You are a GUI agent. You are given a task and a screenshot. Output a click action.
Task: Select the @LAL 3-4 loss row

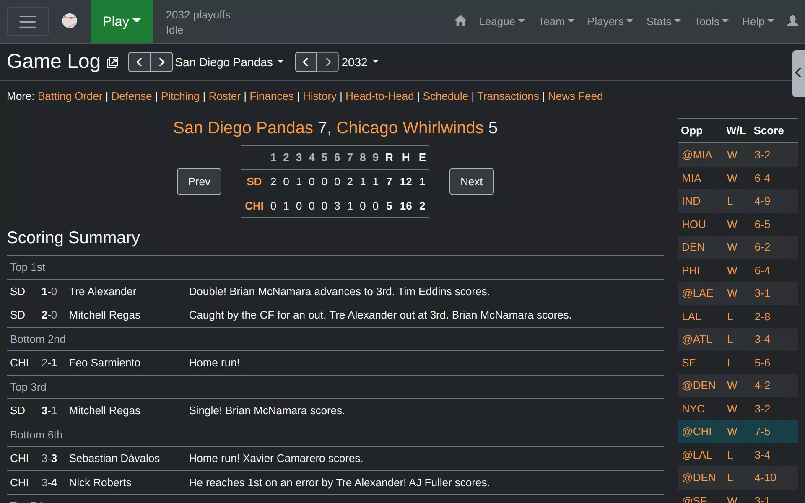(x=738, y=455)
